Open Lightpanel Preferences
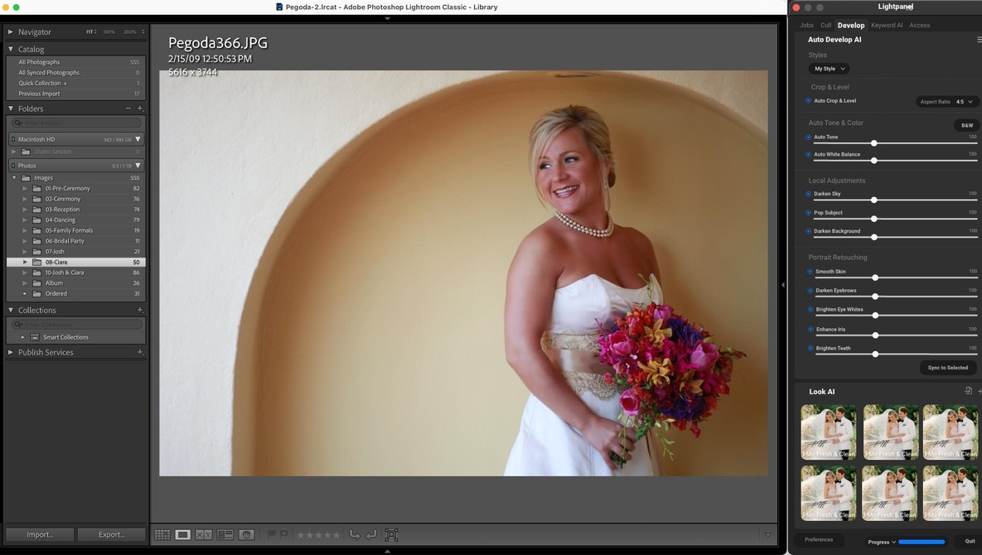 819,540
